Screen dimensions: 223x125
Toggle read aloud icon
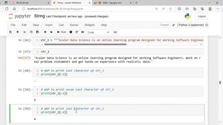pos(163,9)
